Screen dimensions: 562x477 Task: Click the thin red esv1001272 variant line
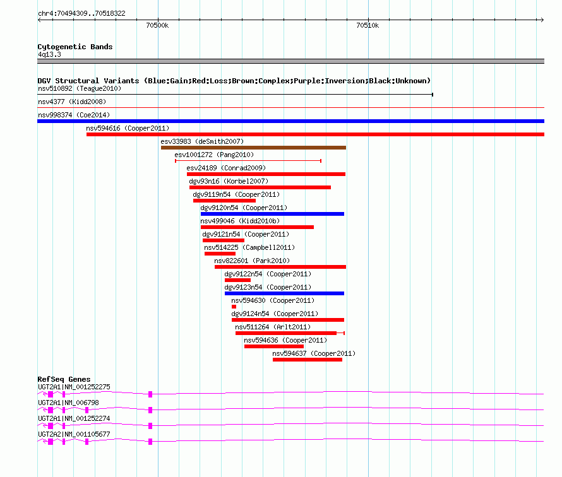(248, 161)
